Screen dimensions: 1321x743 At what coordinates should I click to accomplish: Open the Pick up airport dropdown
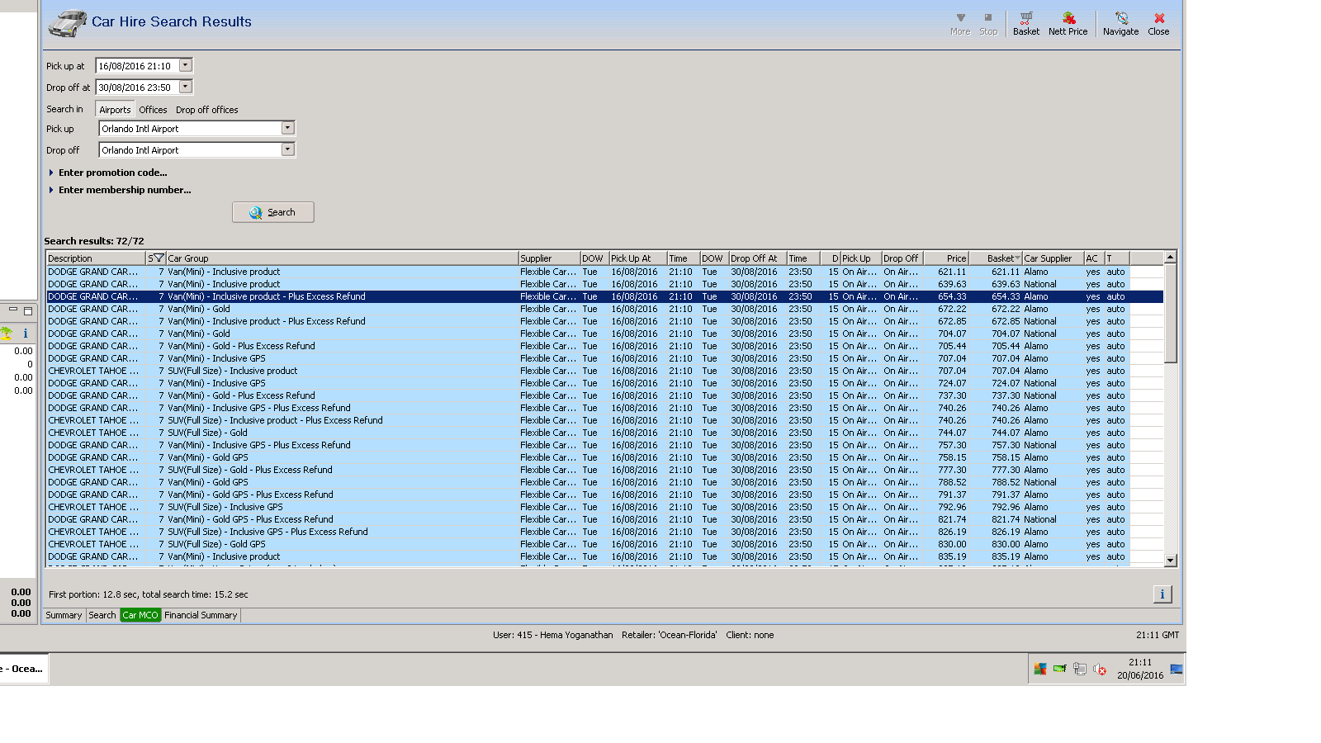tap(288, 128)
